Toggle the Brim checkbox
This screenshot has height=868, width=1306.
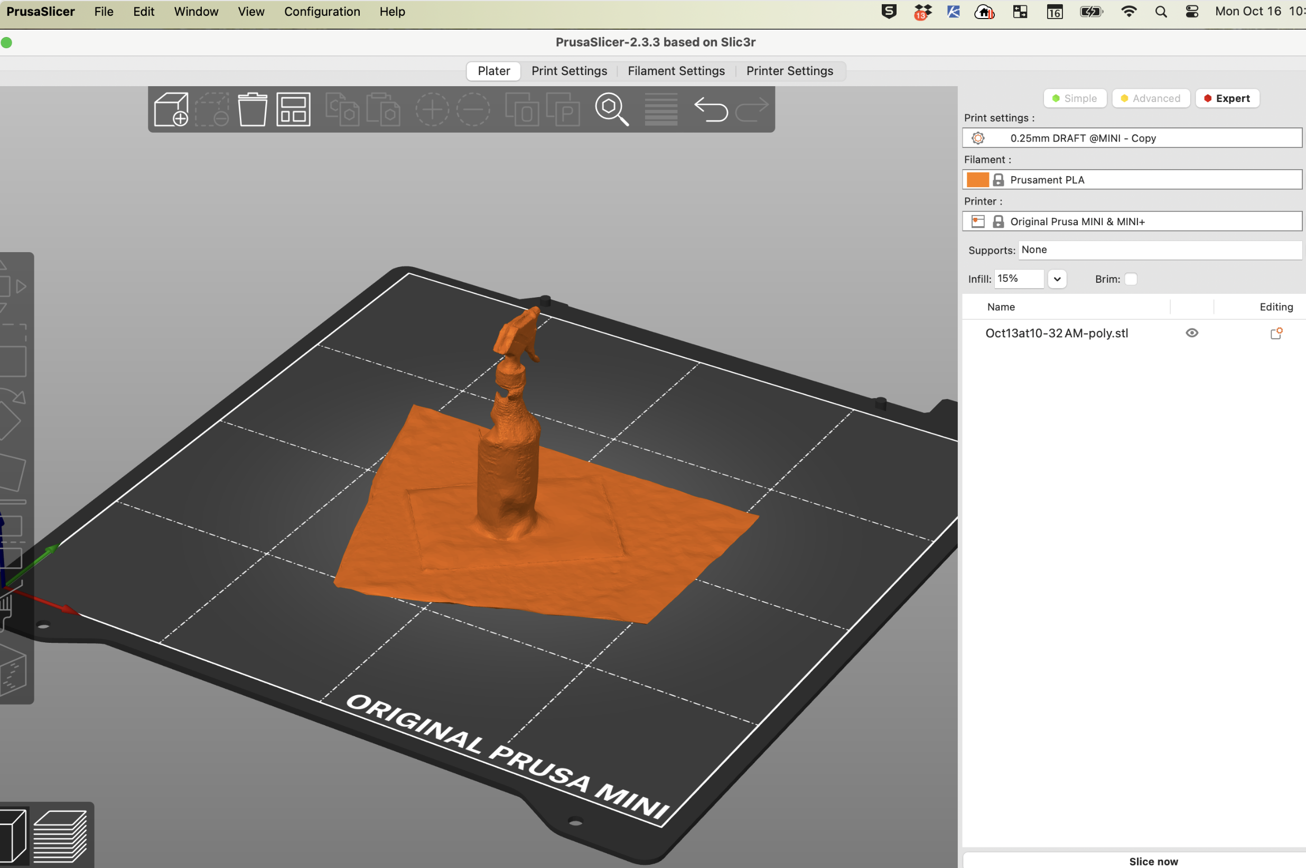click(x=1131, y=279)
